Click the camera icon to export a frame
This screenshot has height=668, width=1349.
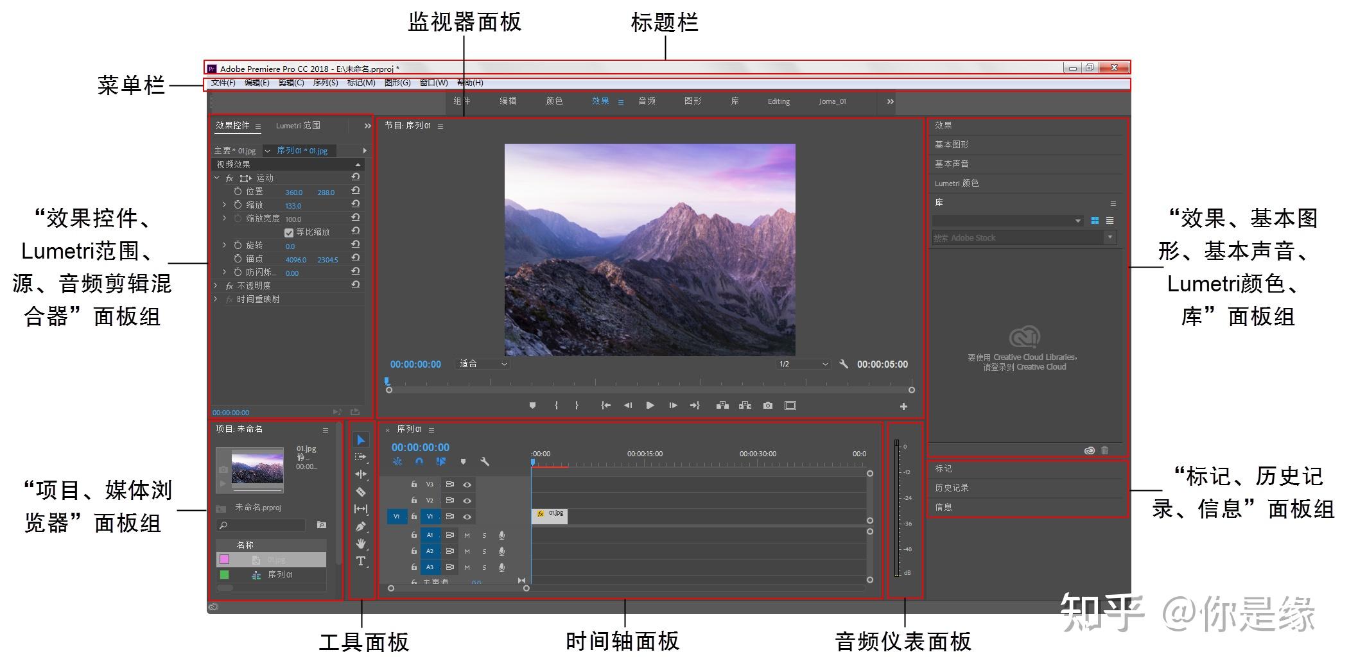[768, 405]
